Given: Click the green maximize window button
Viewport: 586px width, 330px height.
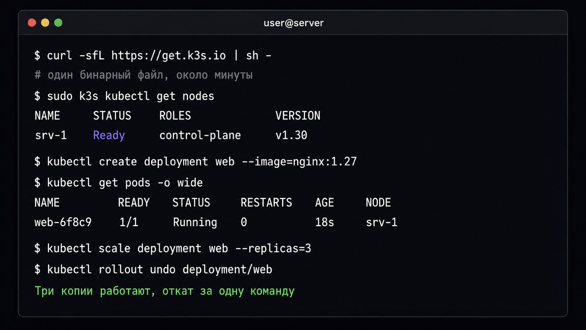Looking at the screenshot, I should (x=58, y=23).
